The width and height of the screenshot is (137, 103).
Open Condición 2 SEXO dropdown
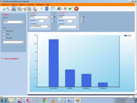77,17
